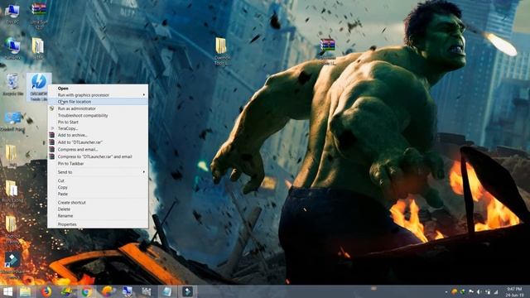Image resolution: width=530 pixels, height=298 pixels.
Task: Open the Windows Start button
Action: [7, 291]
